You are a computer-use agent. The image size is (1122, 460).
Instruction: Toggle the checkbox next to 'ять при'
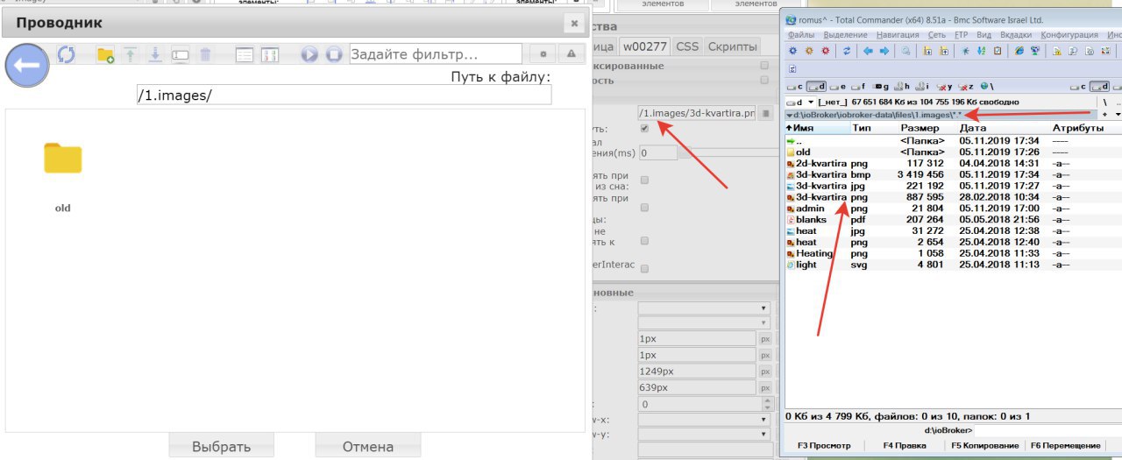click(645, 208)
